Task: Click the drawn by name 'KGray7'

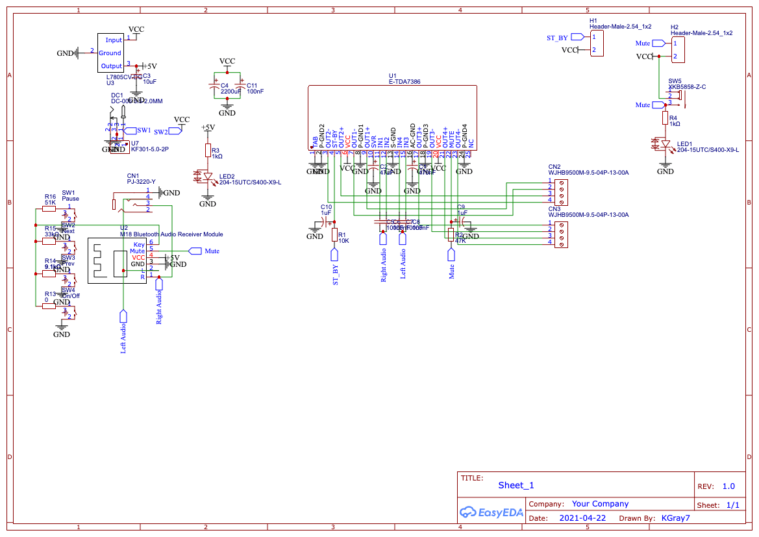Action: pyautogui.click(x=676, y=518)
